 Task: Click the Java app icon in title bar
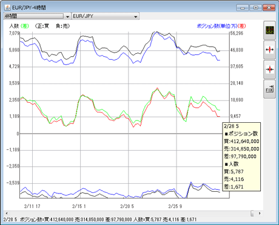point(7,8)
